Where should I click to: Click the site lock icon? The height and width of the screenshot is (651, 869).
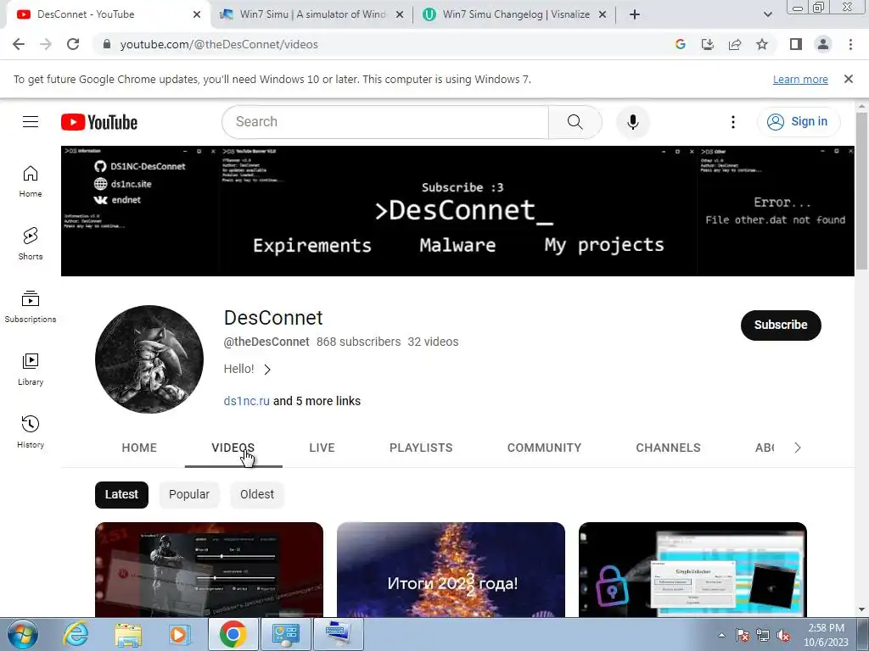tap(107, 44)
